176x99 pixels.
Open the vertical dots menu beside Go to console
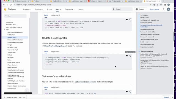click(x=163, y=9)
